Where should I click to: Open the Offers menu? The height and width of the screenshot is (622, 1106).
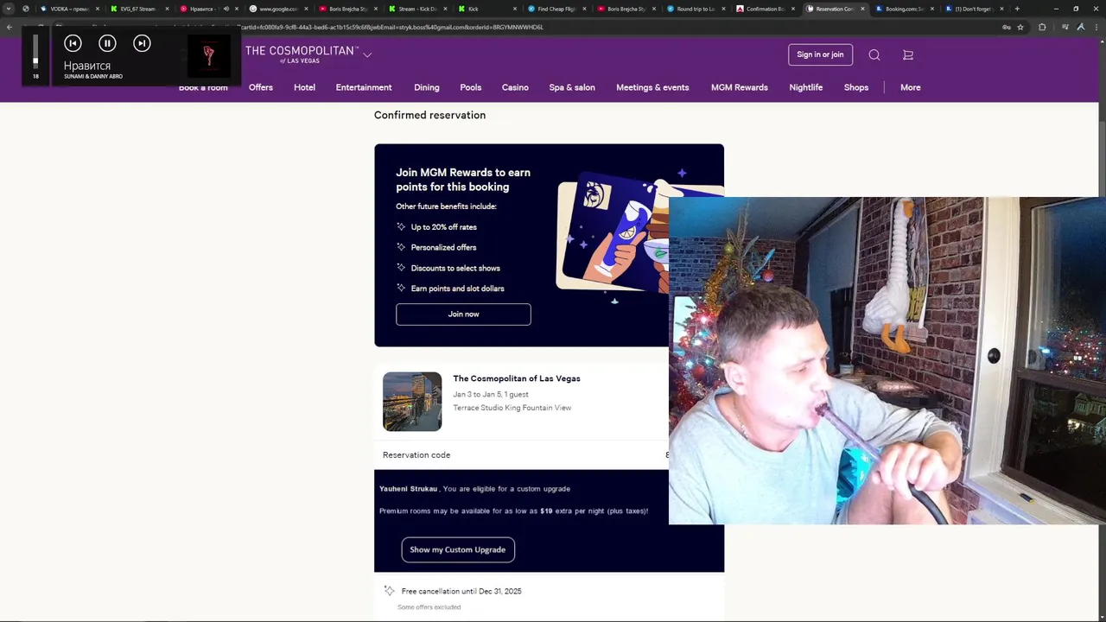(x=261, y=87)
